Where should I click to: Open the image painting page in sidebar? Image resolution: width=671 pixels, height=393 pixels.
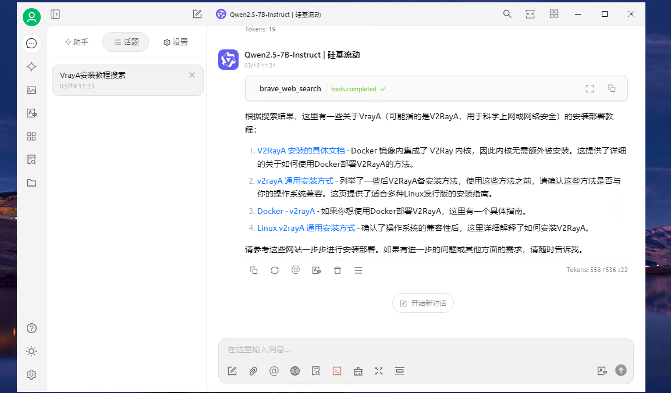[31, 90]
